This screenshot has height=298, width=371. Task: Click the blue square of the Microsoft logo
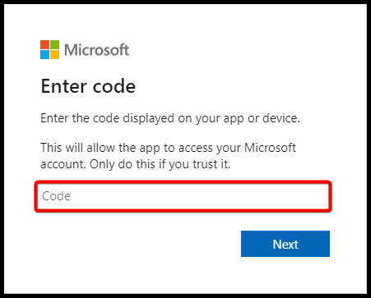tap(44, 54)
